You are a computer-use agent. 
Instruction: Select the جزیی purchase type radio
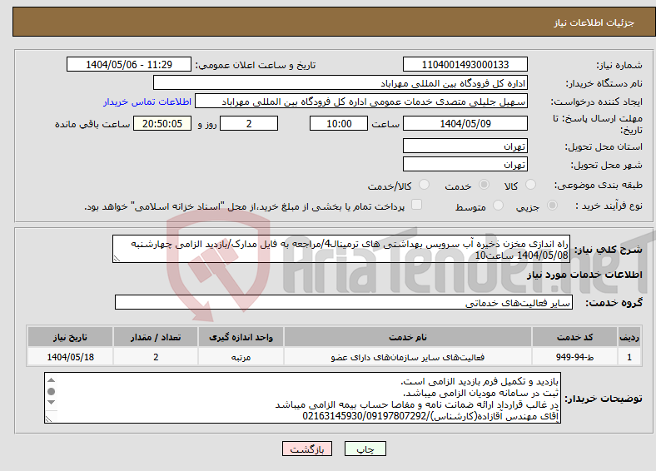click(x=552, y=205)
